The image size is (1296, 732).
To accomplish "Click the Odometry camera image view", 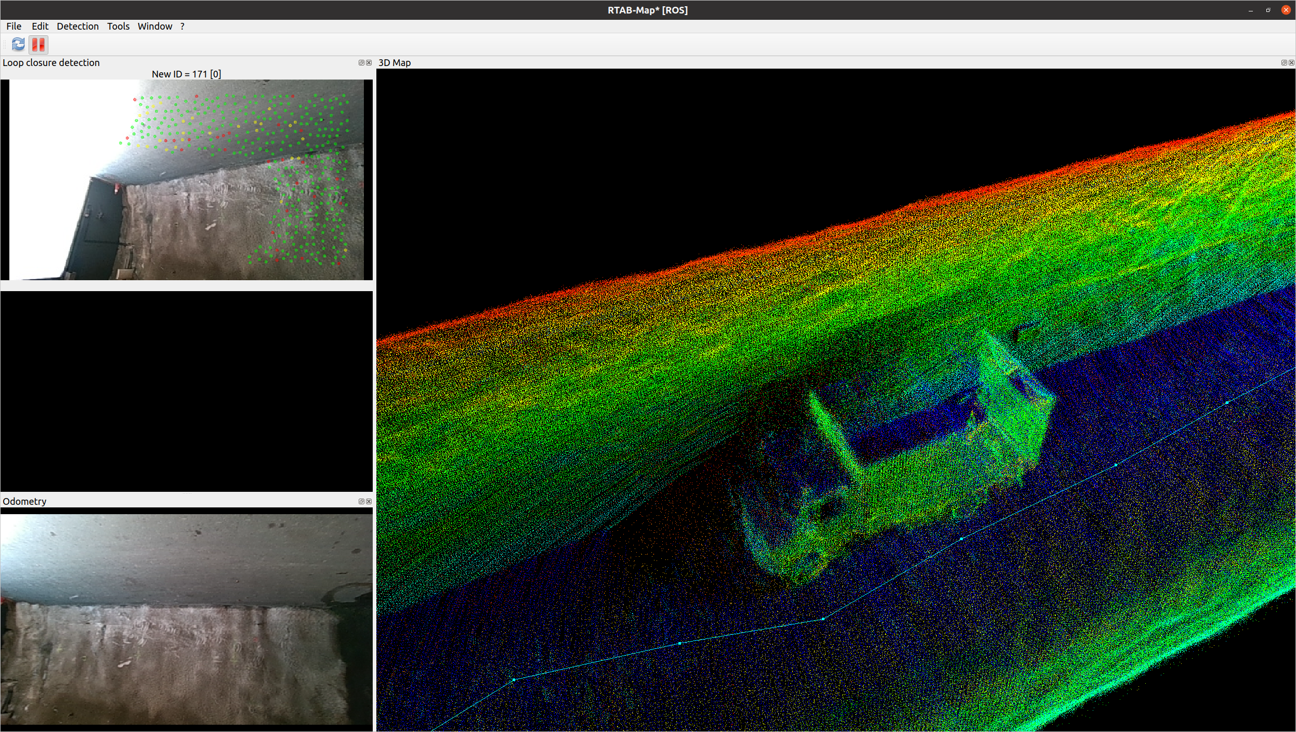I will tap(186, 619).
